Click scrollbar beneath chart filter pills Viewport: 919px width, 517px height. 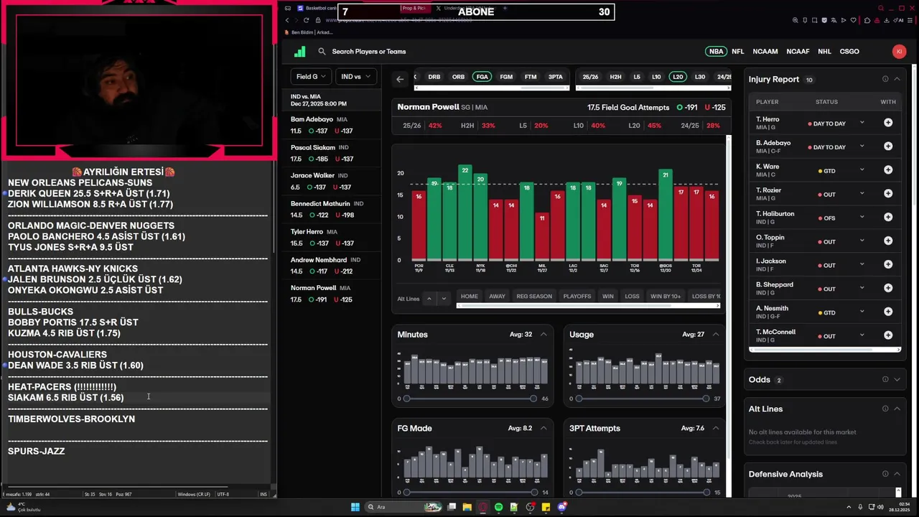(587, 306)
